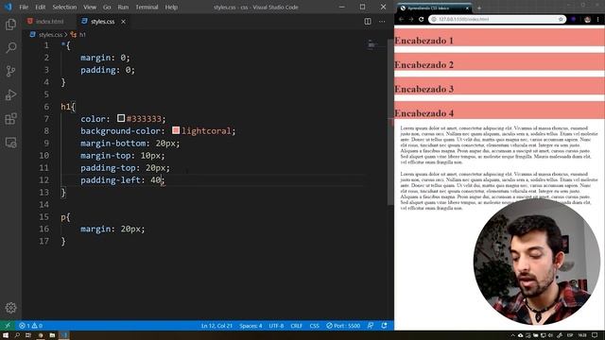605x340 pixels.
Task: Click the purple browser extension icon
Action: pyautogui.click(x=574, y=19)
